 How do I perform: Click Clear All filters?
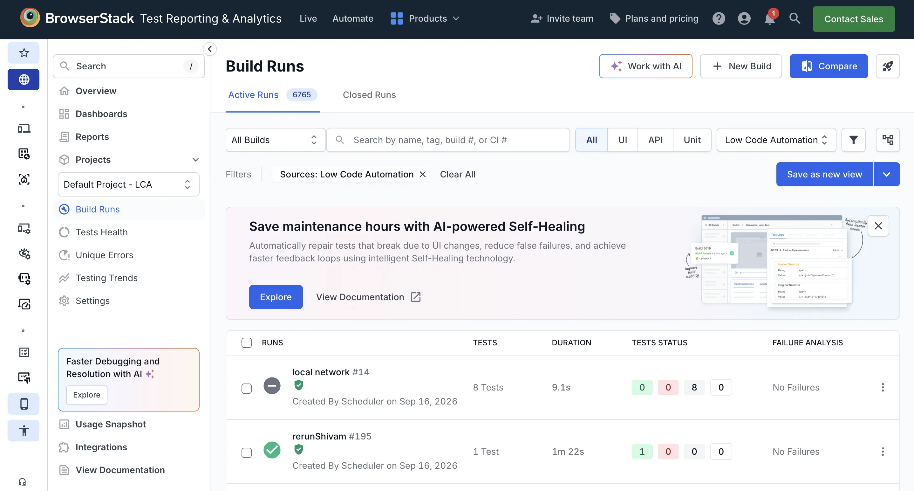[457, 174]
